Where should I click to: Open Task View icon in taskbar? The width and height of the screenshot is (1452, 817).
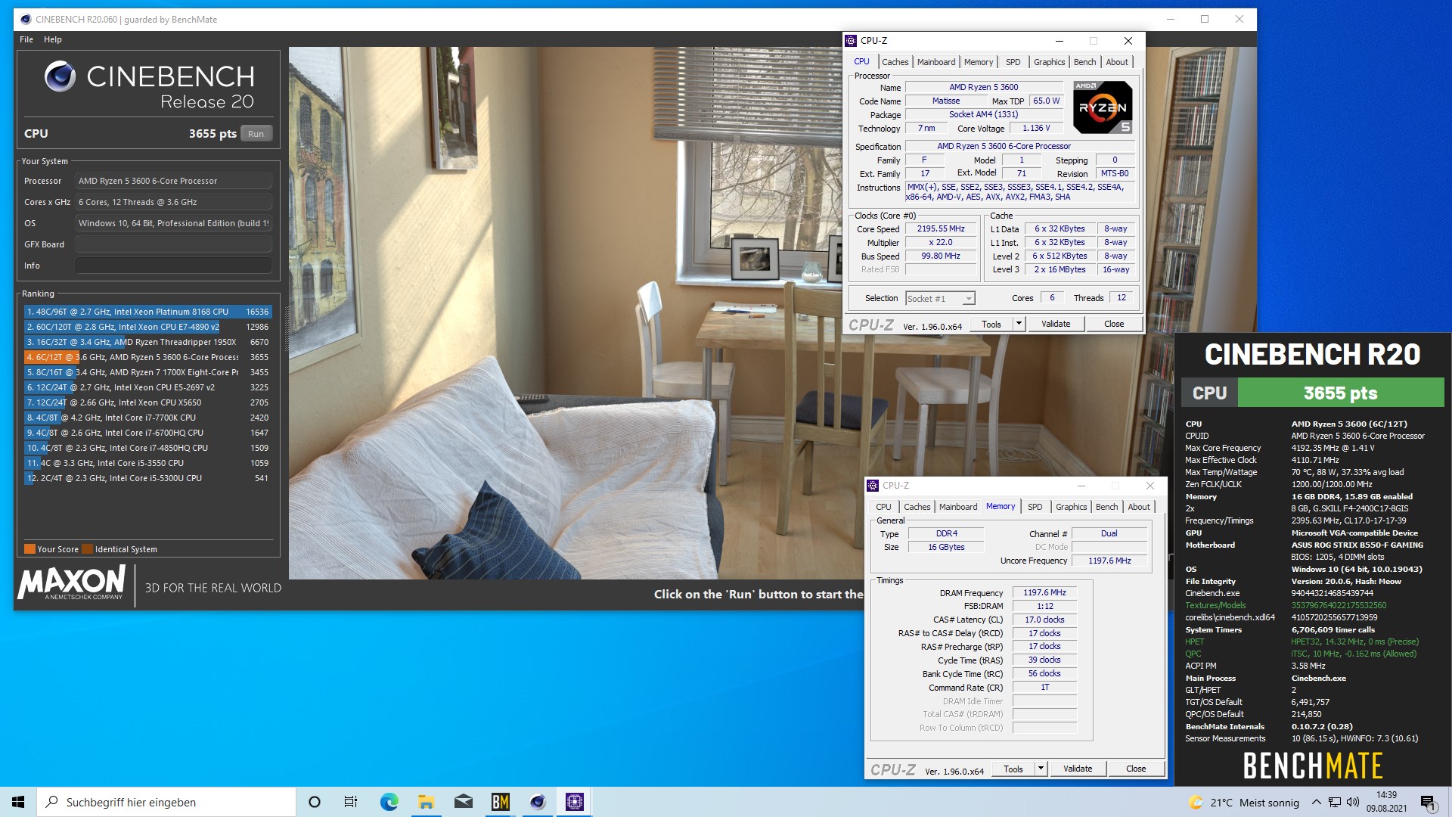pos(351,802)
